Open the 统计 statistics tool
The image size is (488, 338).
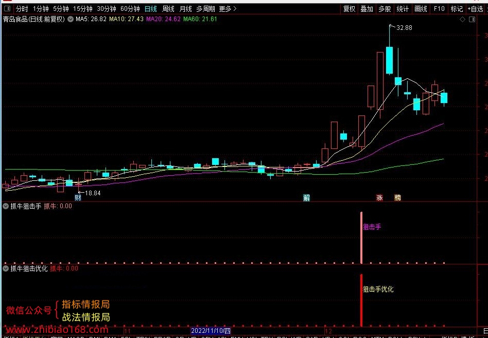403,9
